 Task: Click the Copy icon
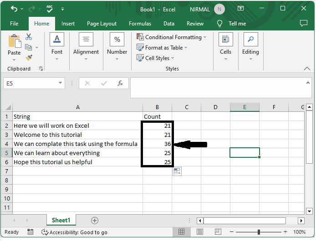(28, 47)
